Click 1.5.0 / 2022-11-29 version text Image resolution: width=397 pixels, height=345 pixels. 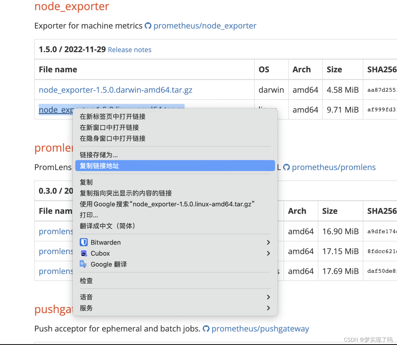[72, 50]
